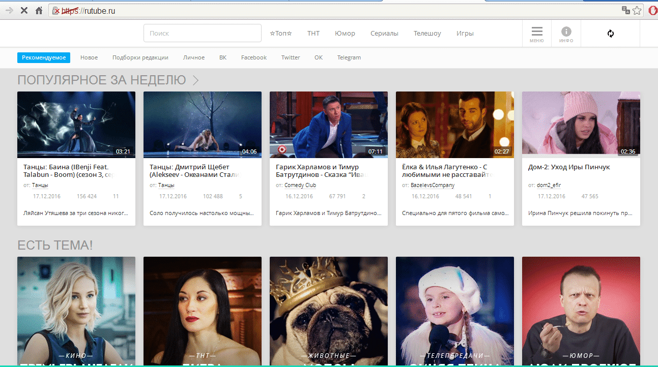Click the translate page icon in address bar
The image size is (658, 367).
coord(626,10)
